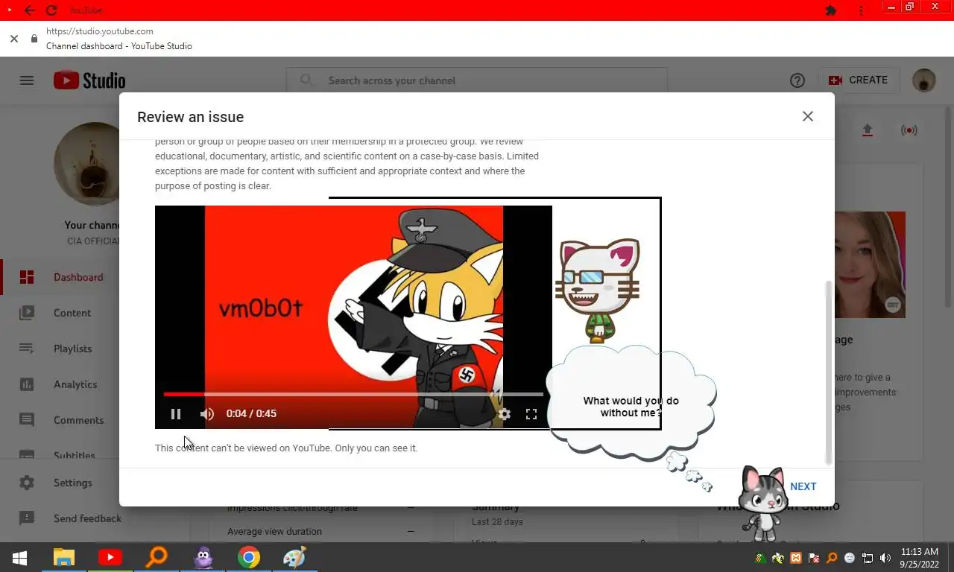Click the Content video icon

click(27, 313)
